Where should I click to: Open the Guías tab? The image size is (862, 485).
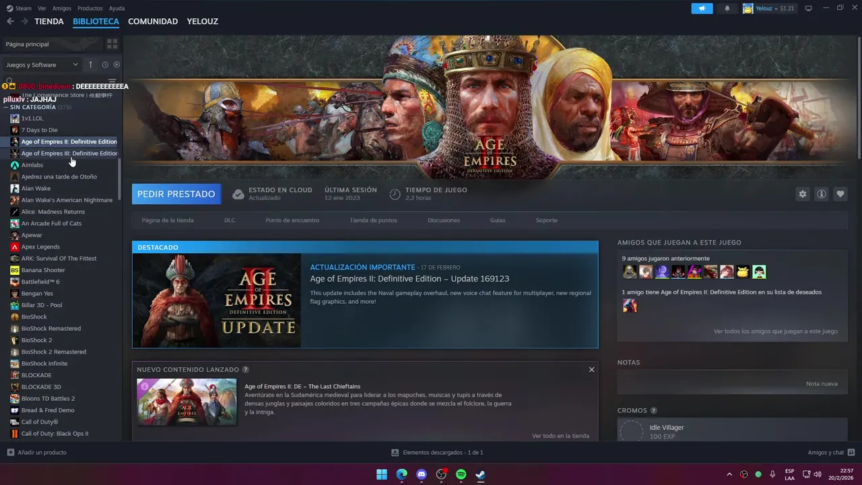pyautogui.click(x=498, y=220)
